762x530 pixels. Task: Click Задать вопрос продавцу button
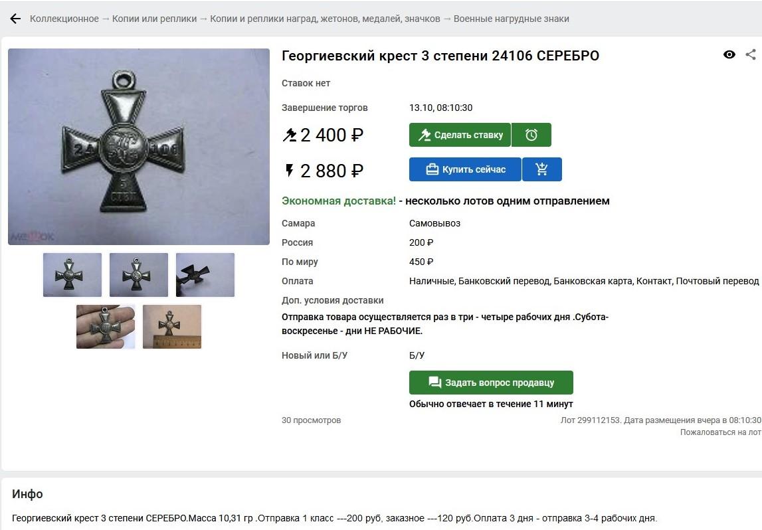[x=491, y=383]
